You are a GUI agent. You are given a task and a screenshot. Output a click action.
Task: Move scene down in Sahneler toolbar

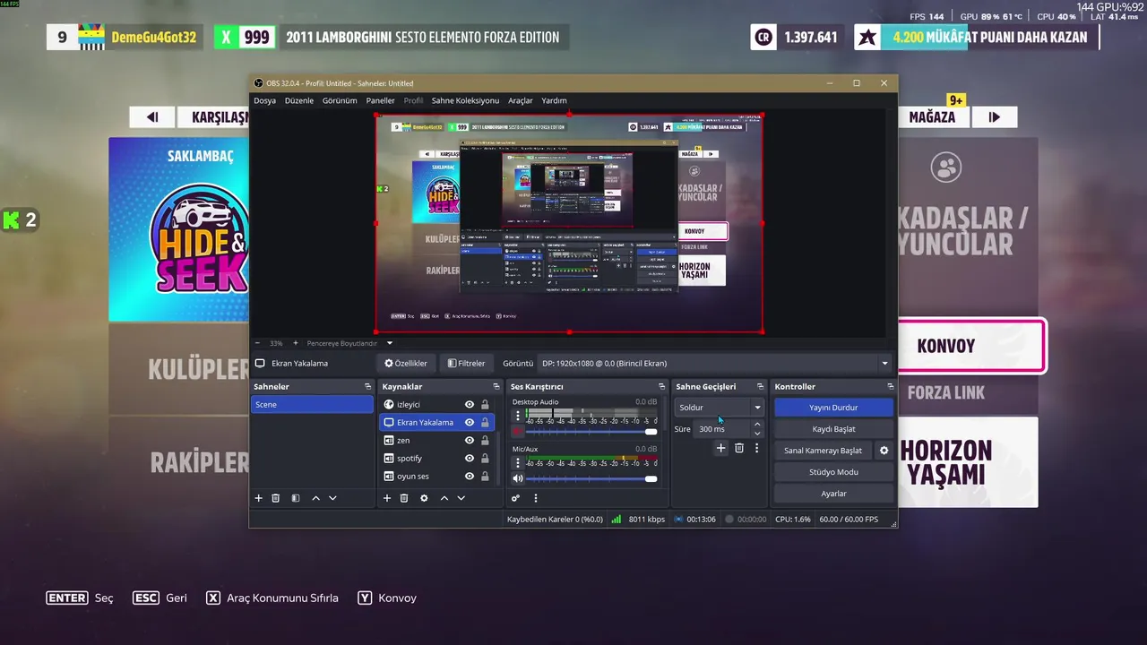(332, 498)
